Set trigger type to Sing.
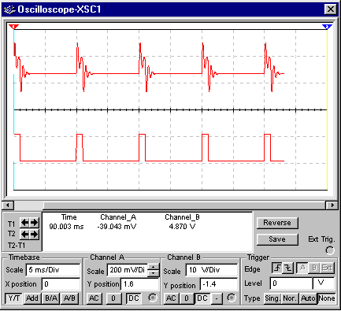The height and width of the screenshot is (311, 341). [x=272, y=298]
